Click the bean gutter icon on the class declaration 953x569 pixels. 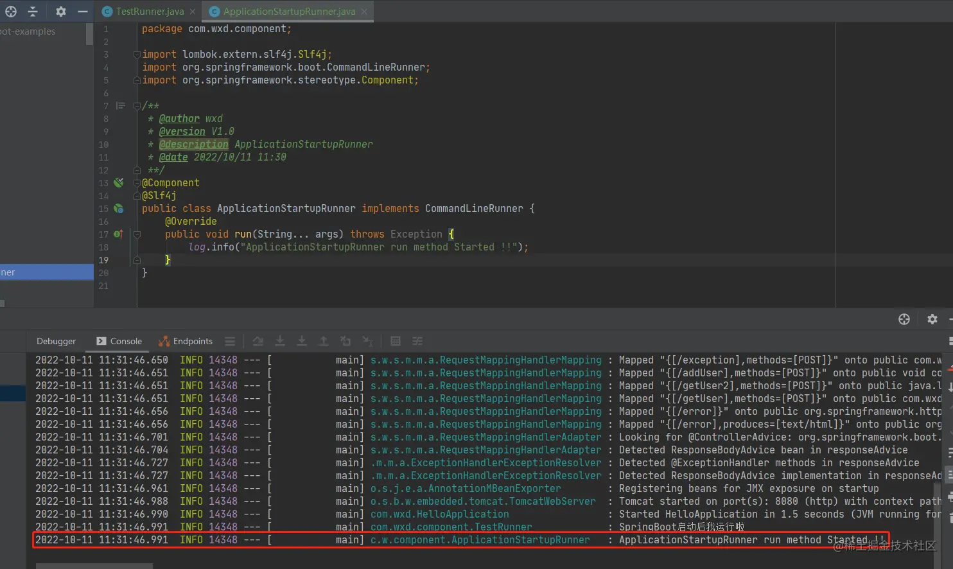[119, 209]
